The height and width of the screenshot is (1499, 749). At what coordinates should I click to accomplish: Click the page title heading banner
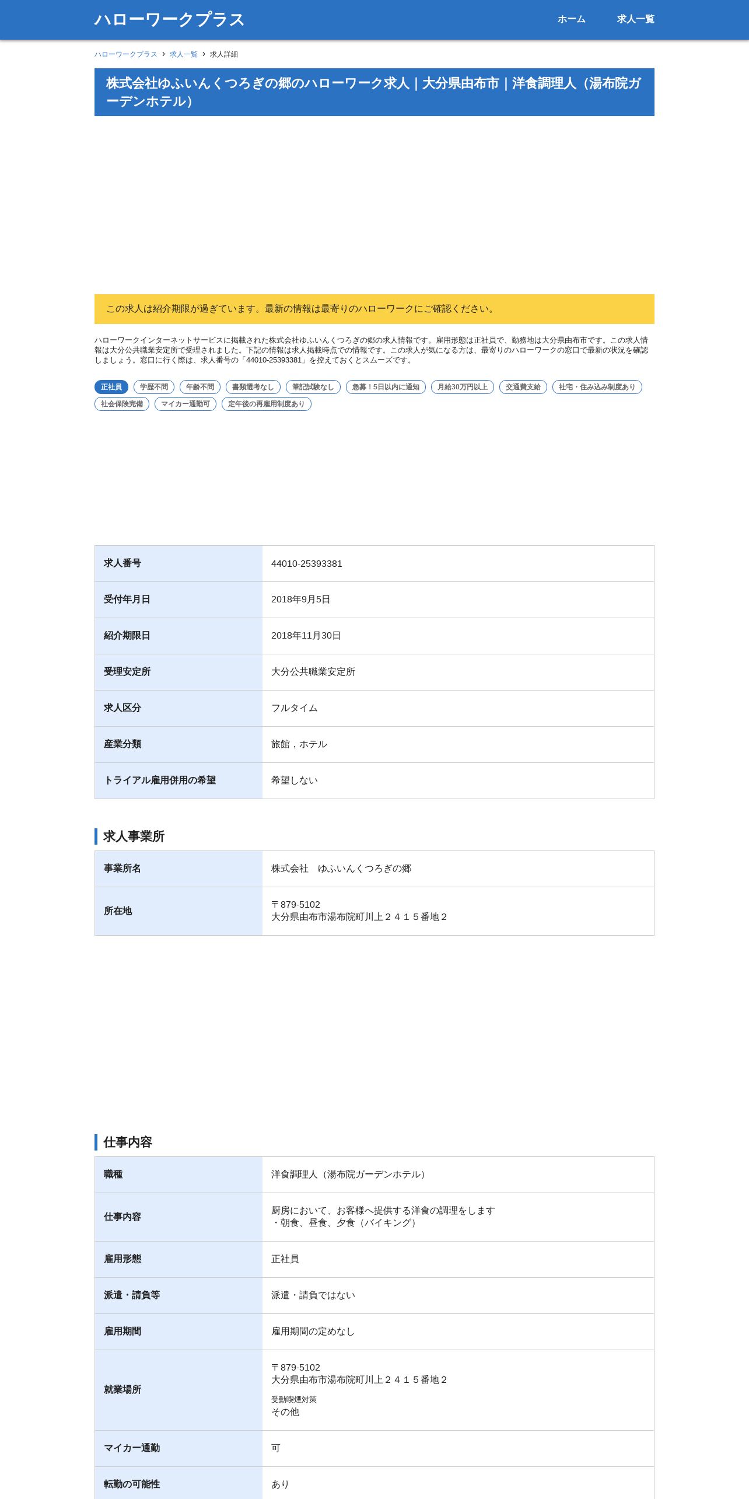pos(374,92)
